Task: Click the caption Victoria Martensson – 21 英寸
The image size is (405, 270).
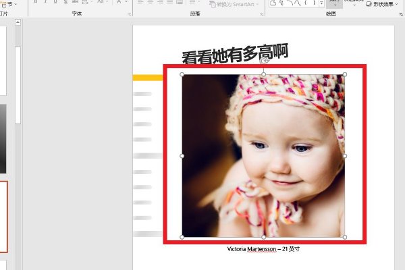Action: 263,249
